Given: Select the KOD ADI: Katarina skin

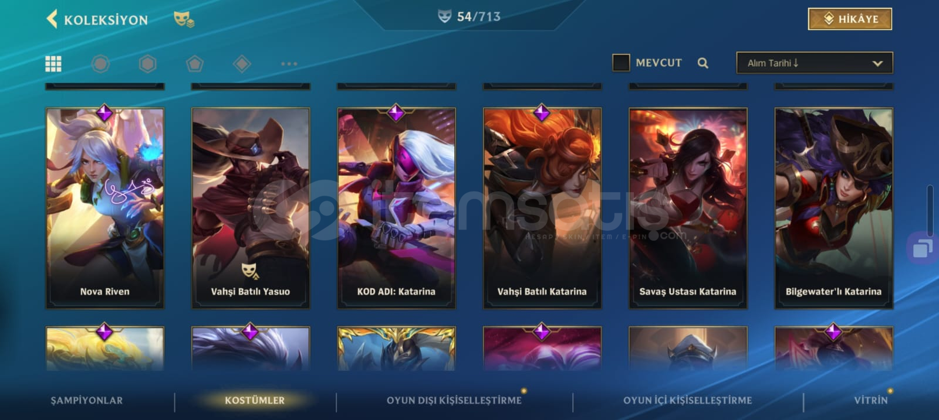Looking at the screenshot, I should coord(396,208).
